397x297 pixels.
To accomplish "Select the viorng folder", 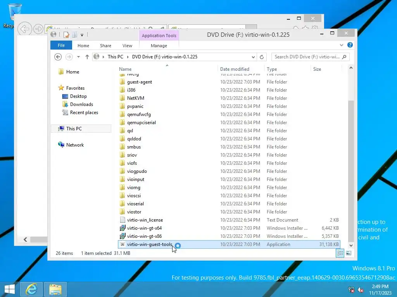I will 134,188.
